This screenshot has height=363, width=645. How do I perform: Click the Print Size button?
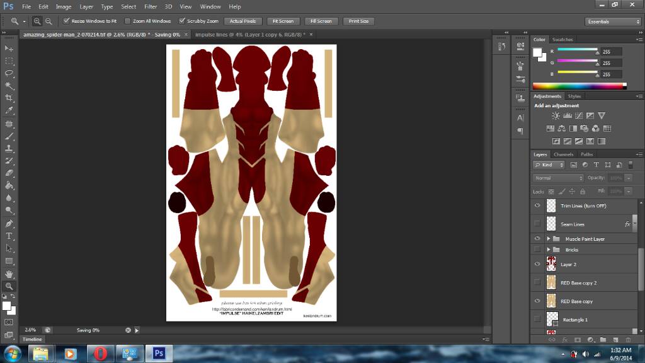[358, 21]
